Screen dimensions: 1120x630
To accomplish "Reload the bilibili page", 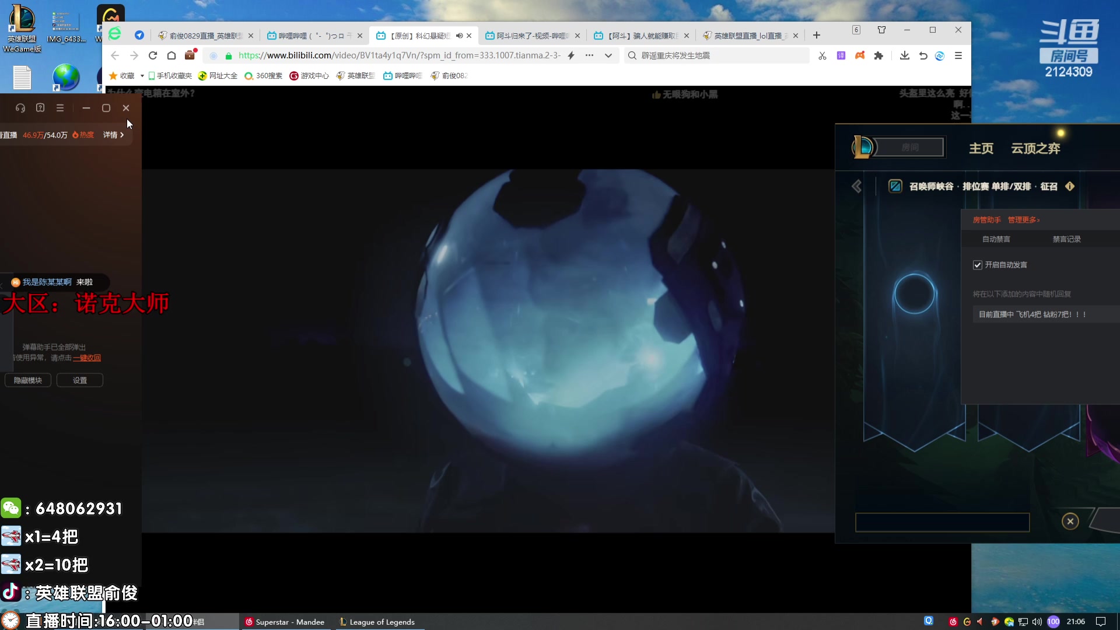I will (153, 55).
